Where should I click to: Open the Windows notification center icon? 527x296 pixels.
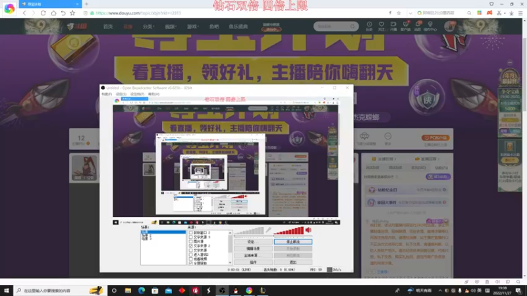pos(518,291)
